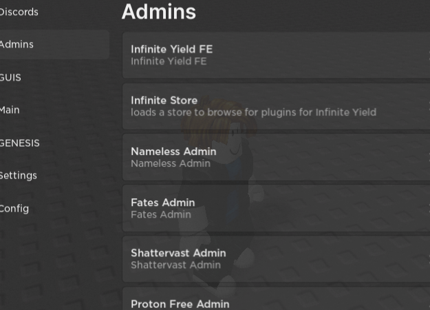Click the Infinite Store plugins description text
Screen dimensions: 430x310
click(253, 112)
